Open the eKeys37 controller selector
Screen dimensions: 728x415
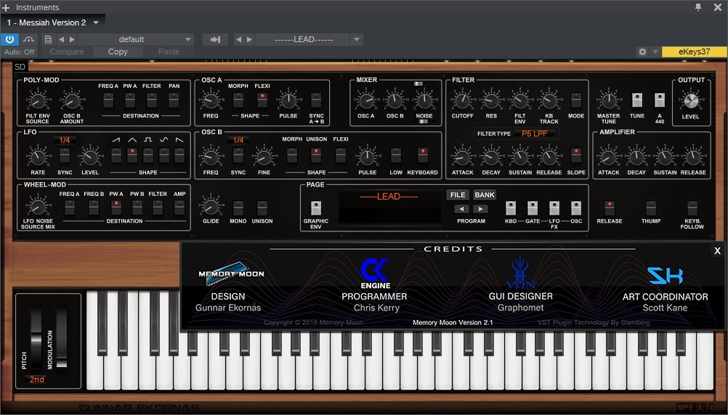coord(694,52)
